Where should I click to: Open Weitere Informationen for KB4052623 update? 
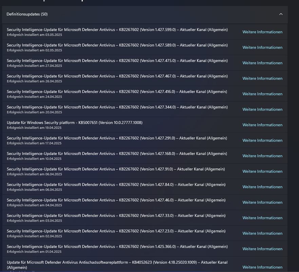[x=262, y=267]
